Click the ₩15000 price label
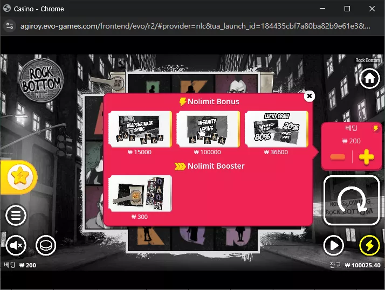385x290 pixels. (x=140, y=152)
